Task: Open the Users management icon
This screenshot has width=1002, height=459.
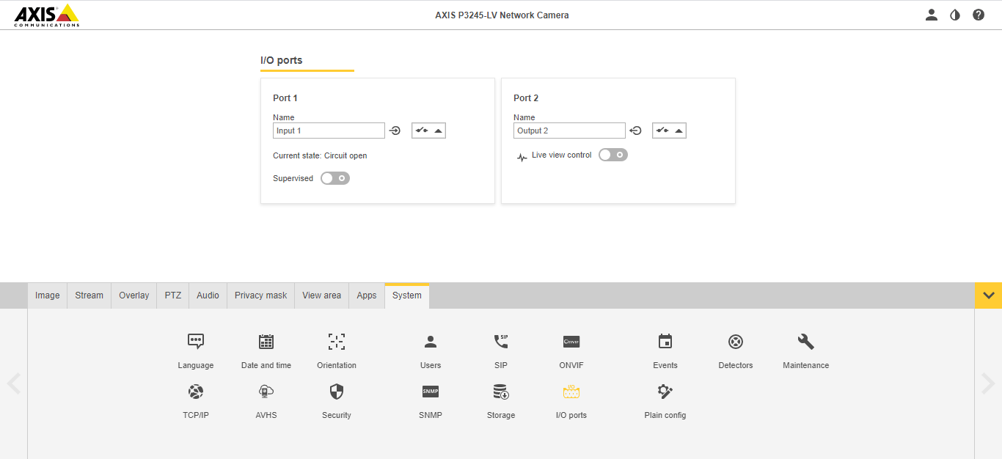Action: (x=431, y=341)
